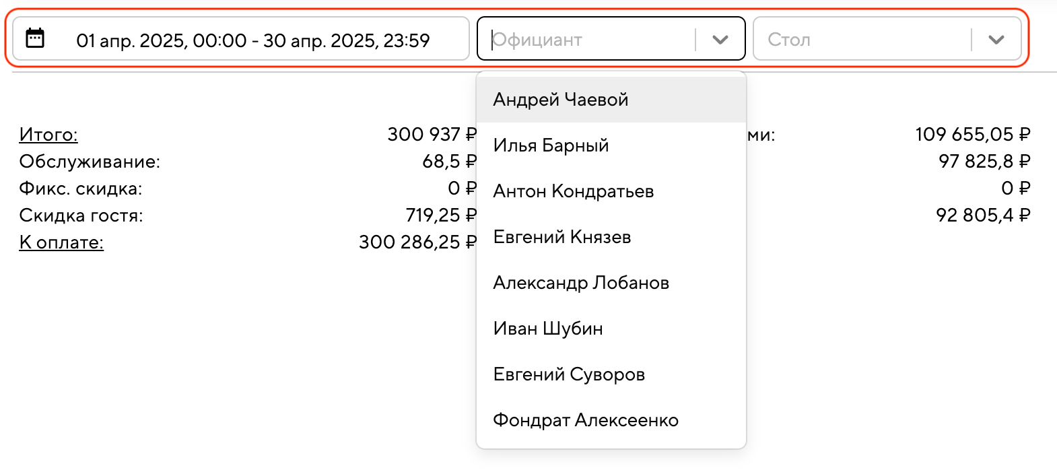Expand the Стол dropdown chevron arrow
This screenshot has height=470, width=1057.
[x=996, y=40]
